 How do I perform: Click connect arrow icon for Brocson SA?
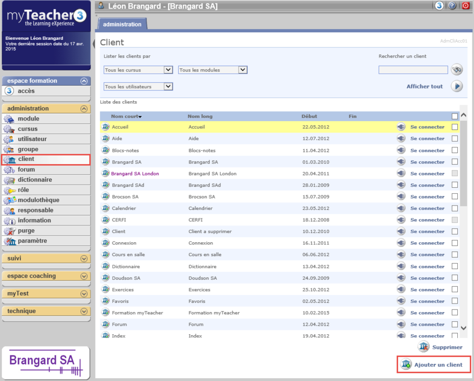401,197
